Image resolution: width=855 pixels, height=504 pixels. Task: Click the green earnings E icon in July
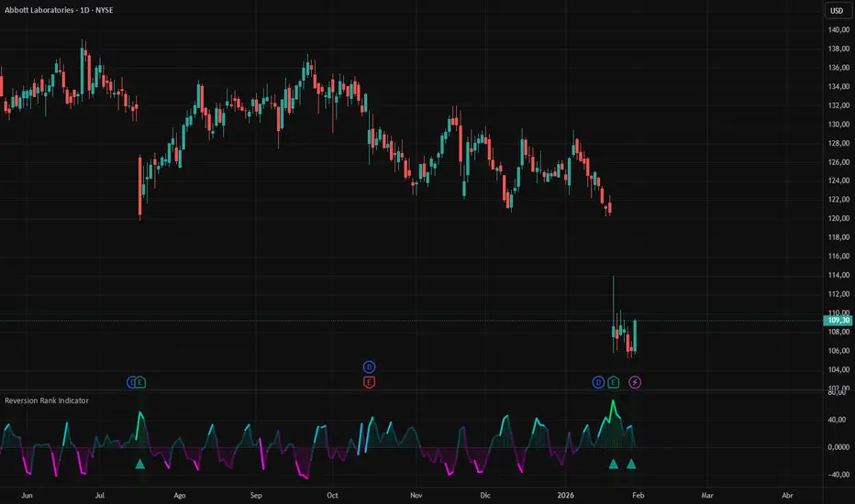point(140,382)
